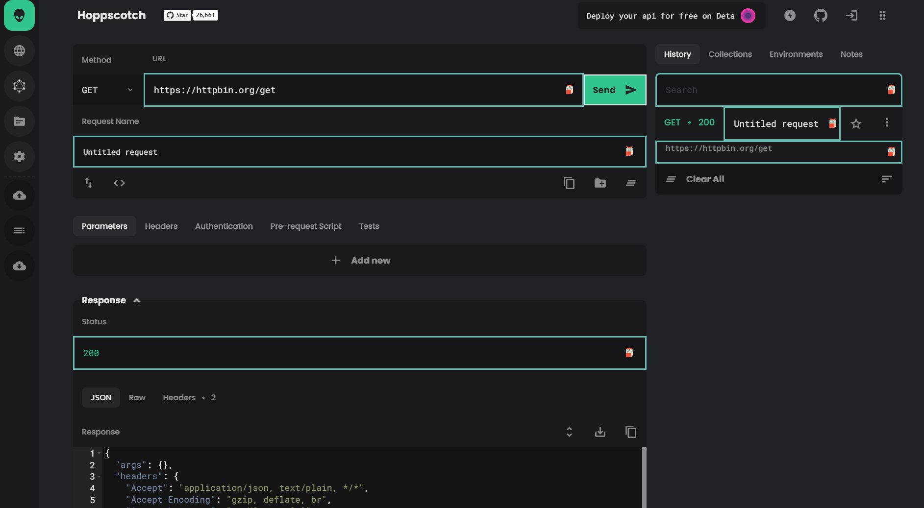This screenshot has width=924, height=508.
Task: Select the JSON response tab
Action: pyautogui.click(x=100, y=397)
